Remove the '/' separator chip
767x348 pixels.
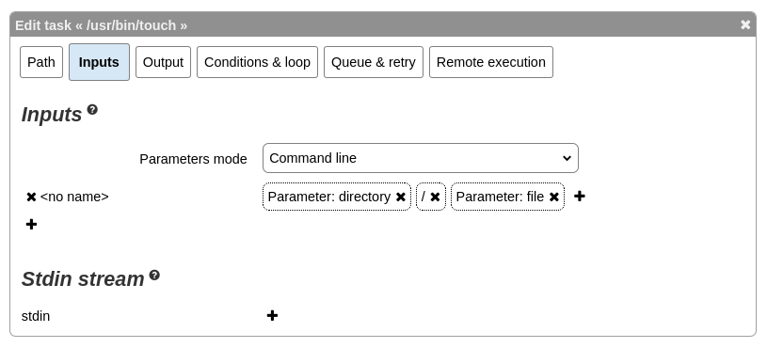pyautogui.click(x=435, y=197)
